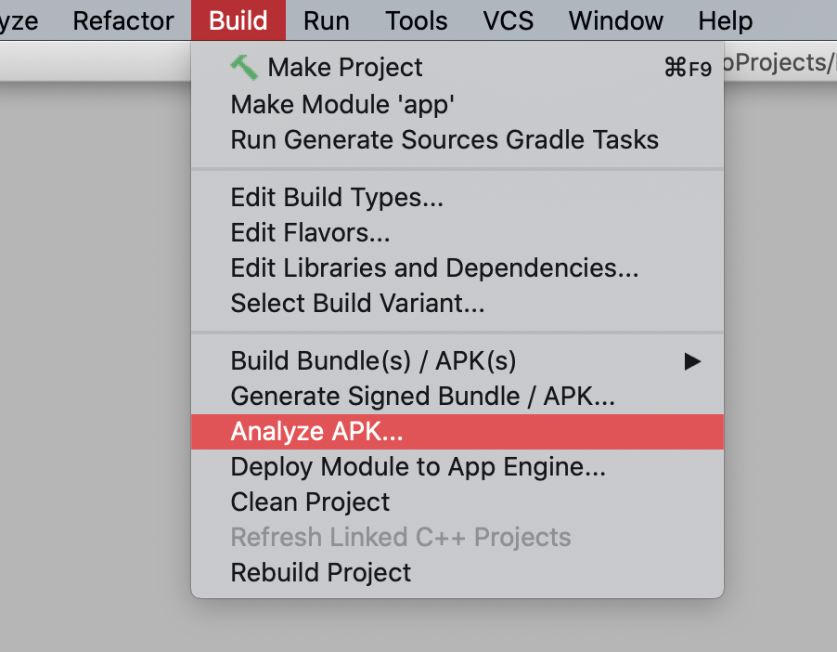Choose Make Module 'app'
Screen dimensions: 837x652
pos(342,104)
